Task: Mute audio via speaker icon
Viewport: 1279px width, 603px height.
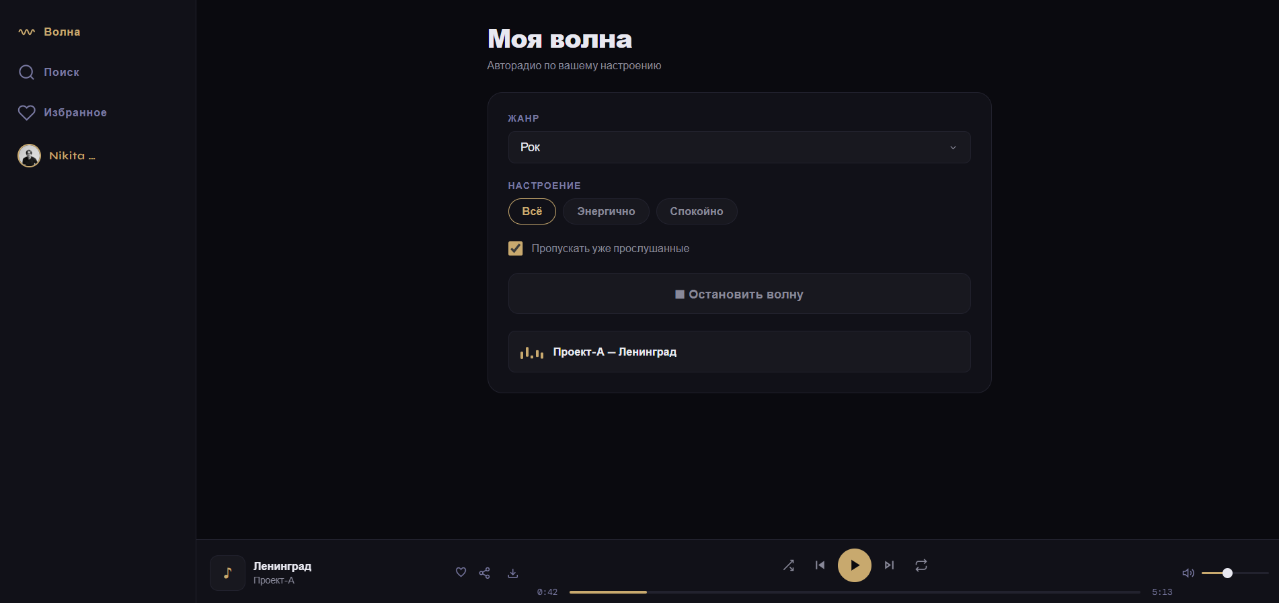Action: [x=1188, y=573]
